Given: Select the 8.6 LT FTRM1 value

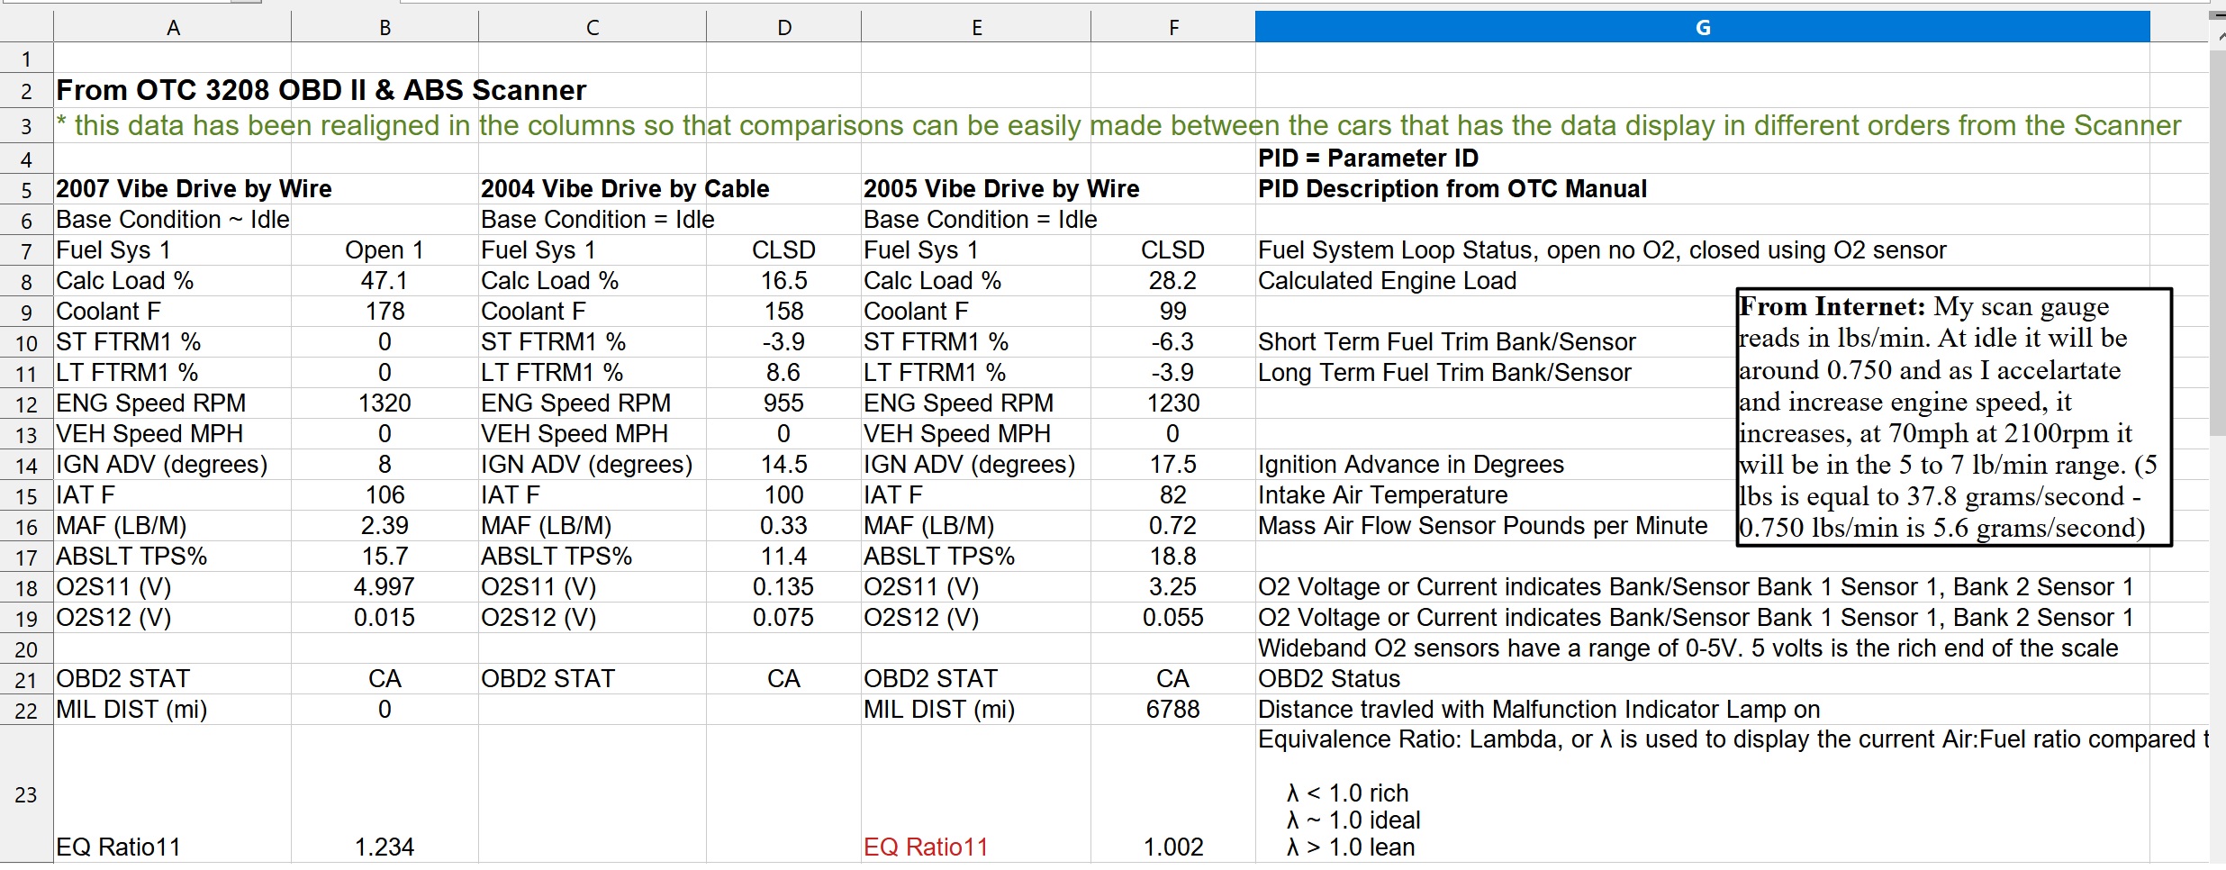Looking at the screenshot, I should point(783,373).
